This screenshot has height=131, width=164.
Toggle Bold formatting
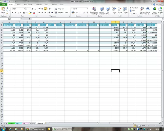[12, 12]
